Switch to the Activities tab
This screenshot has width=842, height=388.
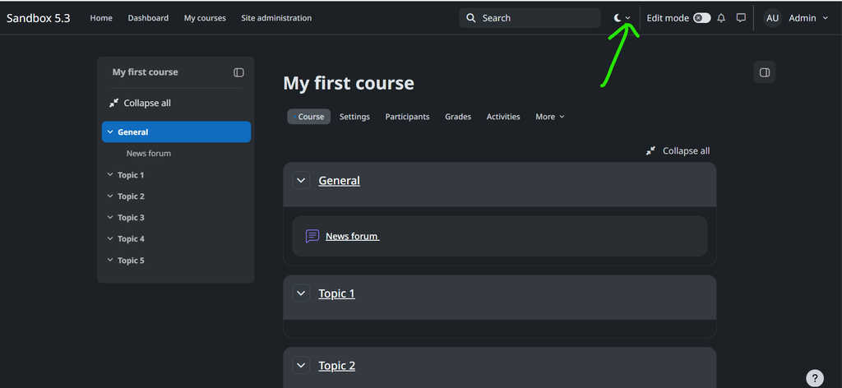pyautogui.click(x=503, y=117)
